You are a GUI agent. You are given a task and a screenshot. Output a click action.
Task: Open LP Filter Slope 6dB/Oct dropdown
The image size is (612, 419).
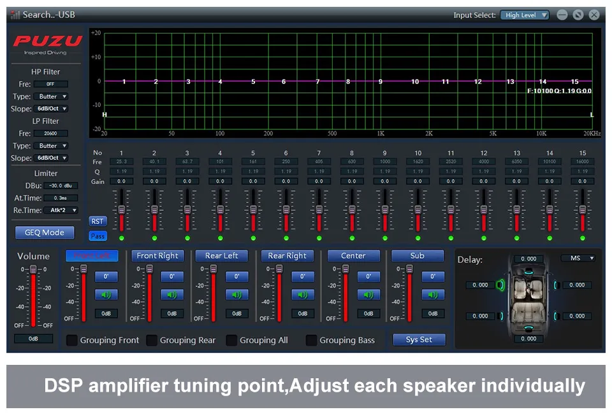tap(51, 158)
